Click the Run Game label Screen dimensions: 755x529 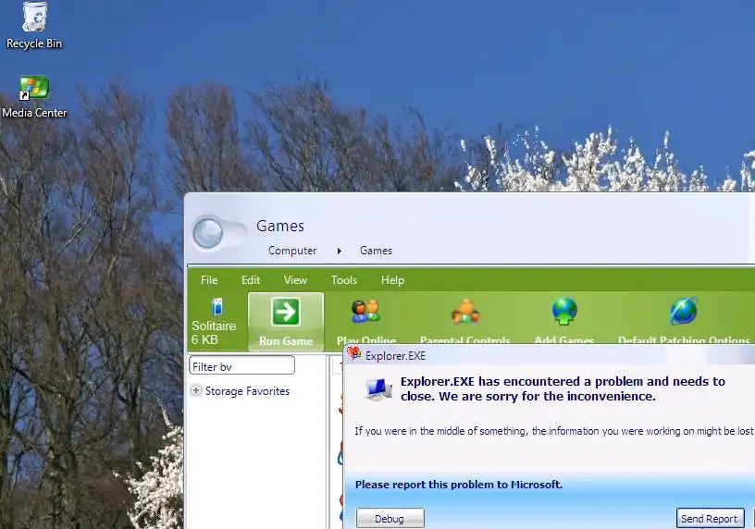click(286, 340)
